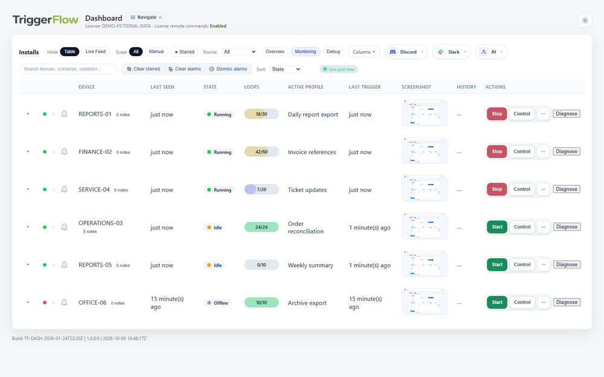
Task: Set Scope to Starred
Action: click(184, 52)
